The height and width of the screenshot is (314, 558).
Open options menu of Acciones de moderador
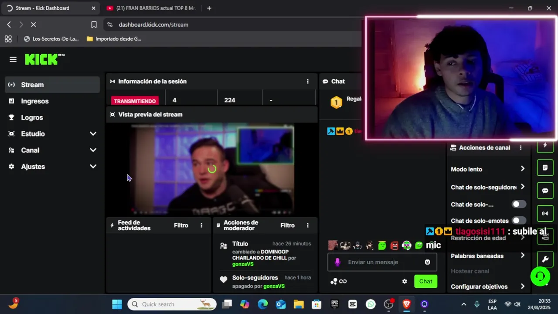coord(308,225)
